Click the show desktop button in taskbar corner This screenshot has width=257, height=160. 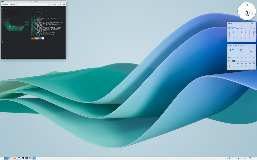[254, 158]
